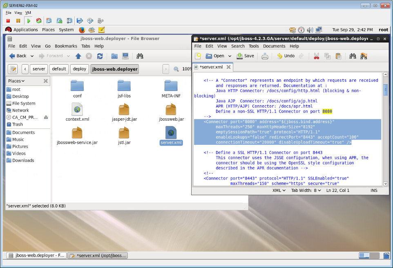Click scroll down arrow in gedit
The image size is (393, 268).
[386, 184]
